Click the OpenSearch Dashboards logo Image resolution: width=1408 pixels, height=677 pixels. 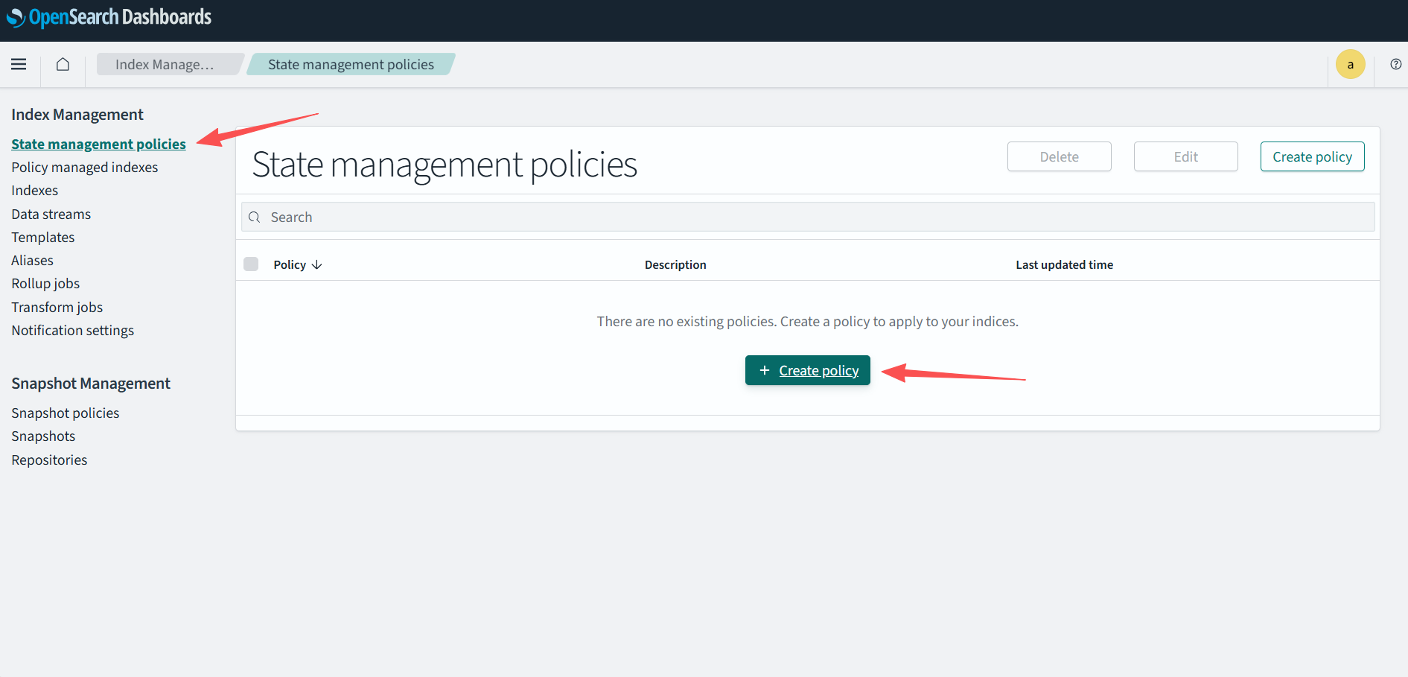coord(109,17)
